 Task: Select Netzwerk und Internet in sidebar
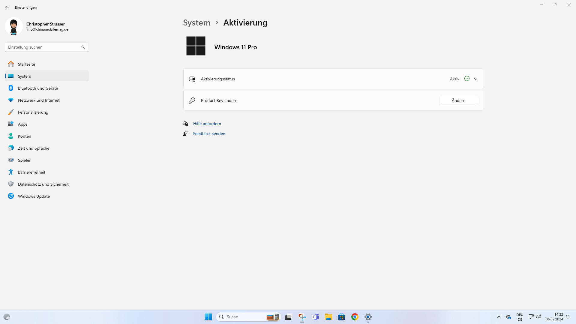tap(39, 100)
